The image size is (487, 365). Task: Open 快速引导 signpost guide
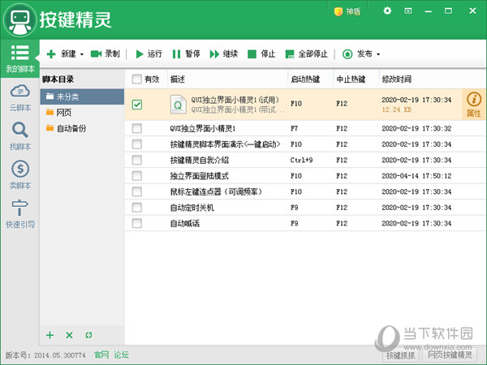[20, 213]
